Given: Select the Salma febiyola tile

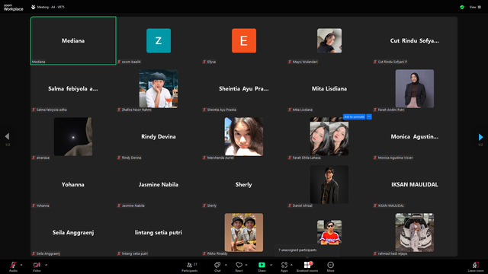Looking at the screenshot, I should tap(73, 89).
